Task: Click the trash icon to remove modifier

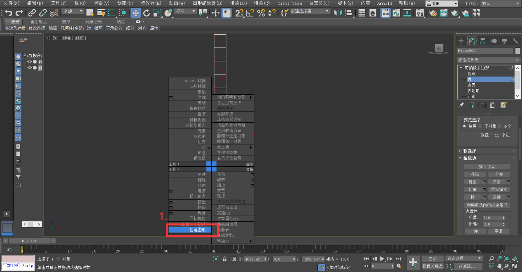Action: pyautogui.click(x=492, y=105)
